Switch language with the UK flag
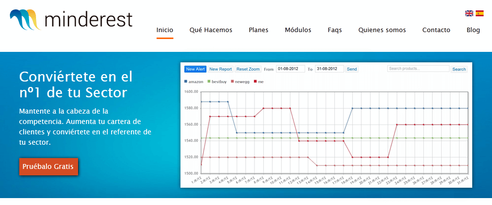492x205 pixels. (469, 13)
